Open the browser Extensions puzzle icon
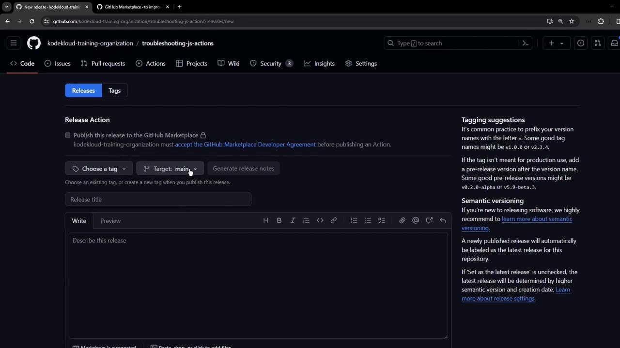620x348 pixels. pyautogui.click(x=601, y=21)
